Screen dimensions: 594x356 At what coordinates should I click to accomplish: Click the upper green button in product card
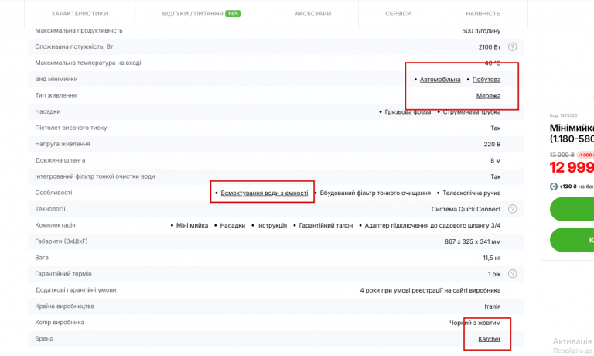tap(572, 209)
